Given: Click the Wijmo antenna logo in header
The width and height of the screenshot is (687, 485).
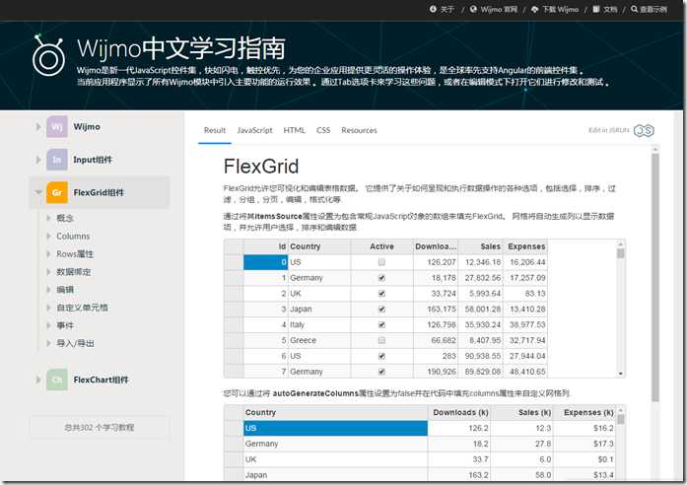Looking at the screenshot, I should coord(48,55).
